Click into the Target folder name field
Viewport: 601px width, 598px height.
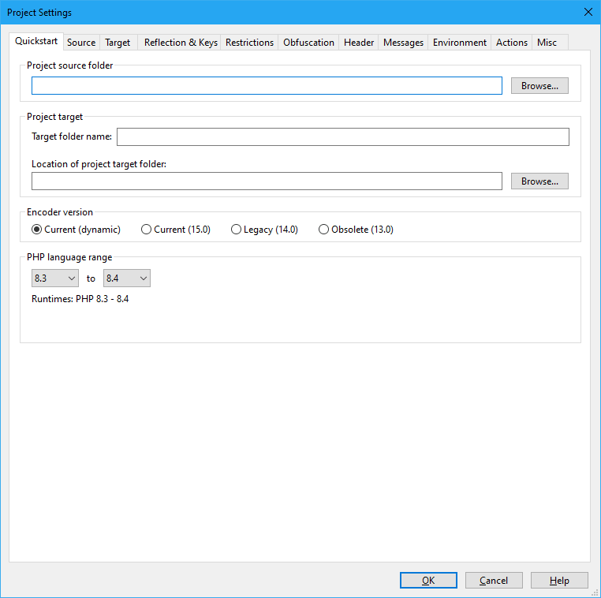point(342,137)
